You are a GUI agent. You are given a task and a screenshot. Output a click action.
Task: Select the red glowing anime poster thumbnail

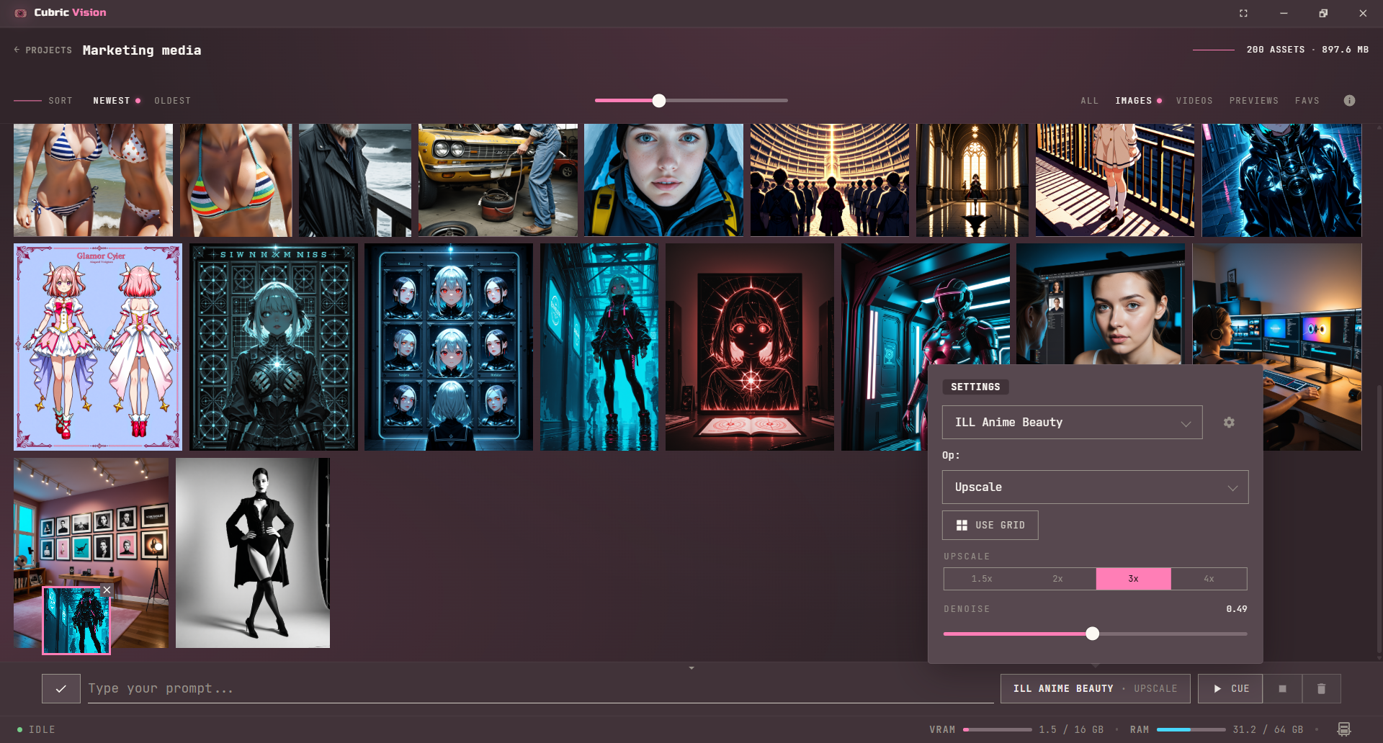(750, 347)
